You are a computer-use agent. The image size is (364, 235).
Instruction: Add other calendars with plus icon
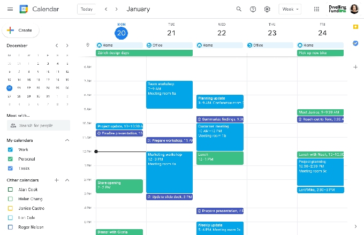(x=57, y=180)
